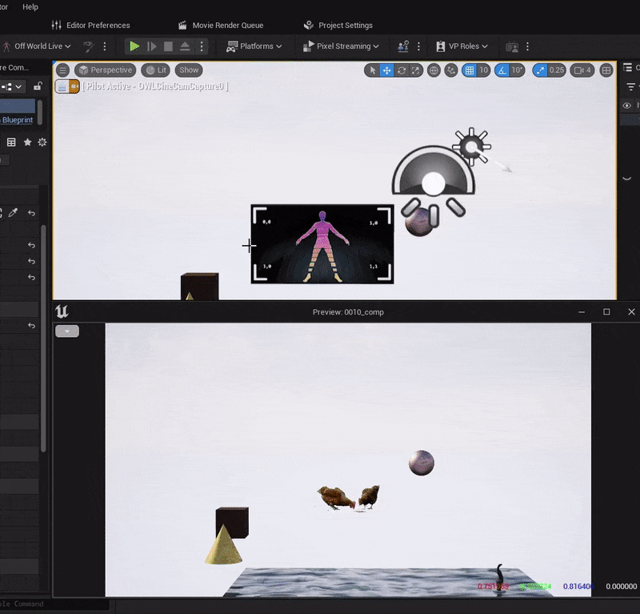Select the scale tool in viewport
Viewport: 640px width, 614px height.
tap(416, 70)
